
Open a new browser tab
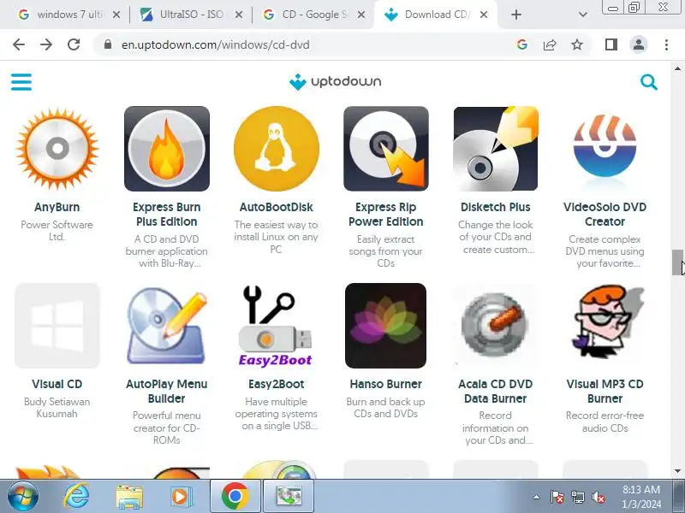(x=516, y=15)
